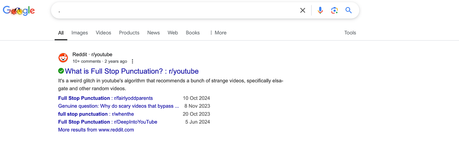This screenshot has width=459, height=152.
Task: Click the '10+ comments · 2 years ago' text
Action: [100, 61]
